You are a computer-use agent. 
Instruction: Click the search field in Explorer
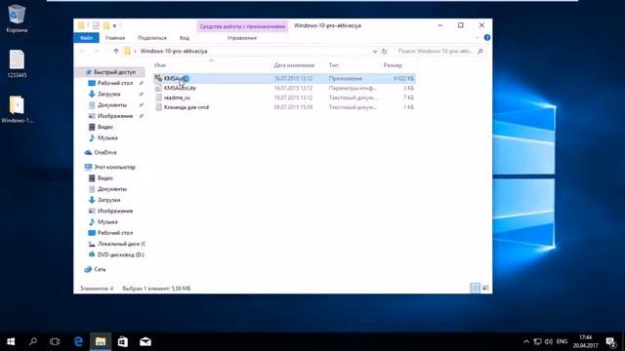click(440, 51)
